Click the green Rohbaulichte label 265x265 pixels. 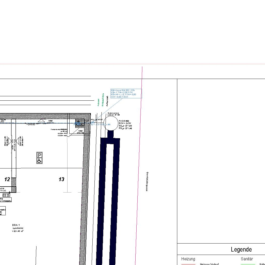(103, 100)
